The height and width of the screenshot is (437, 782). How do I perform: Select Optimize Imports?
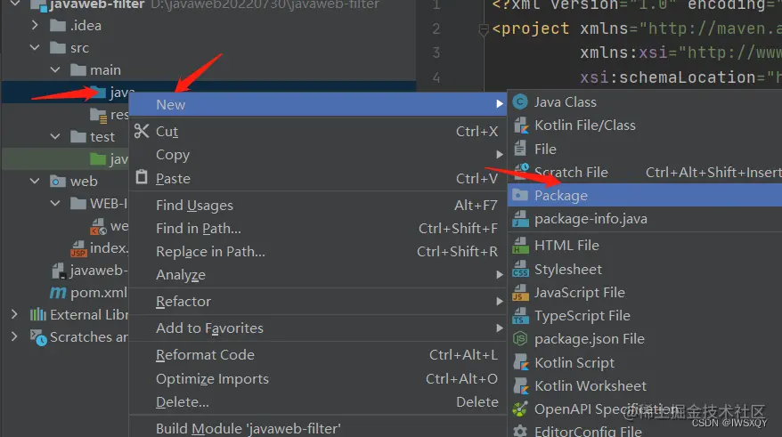tap(318, 378)
